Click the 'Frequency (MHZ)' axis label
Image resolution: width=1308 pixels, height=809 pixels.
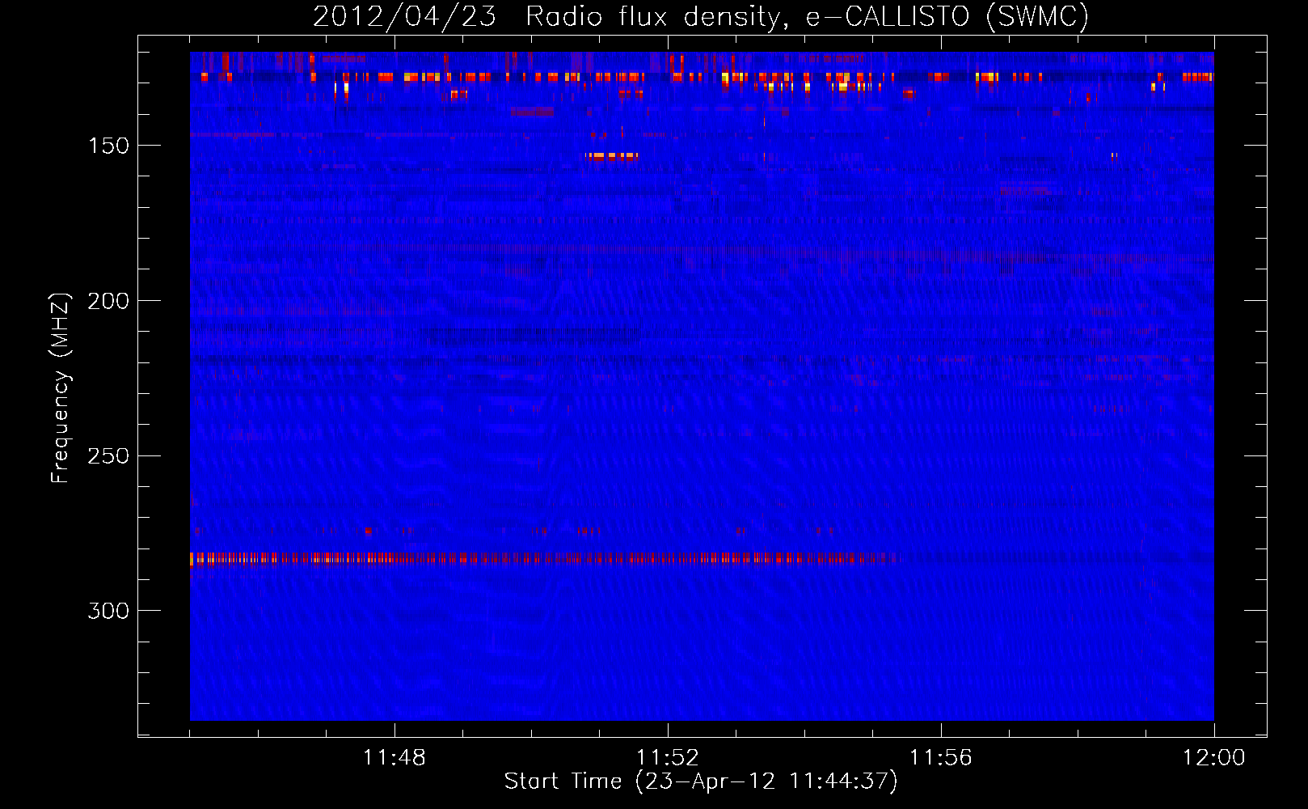point(61,388)
